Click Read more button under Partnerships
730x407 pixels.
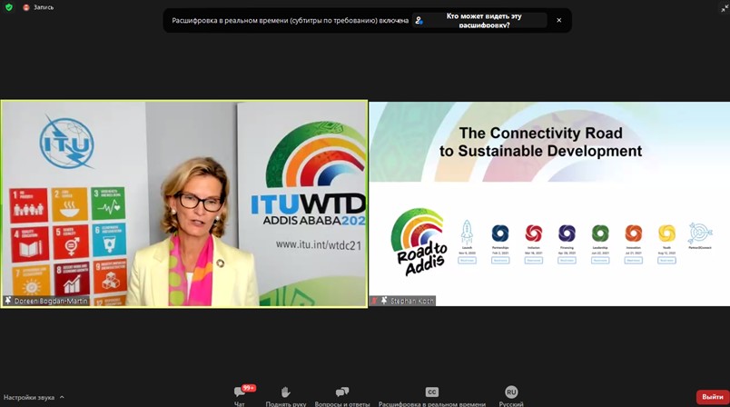coord(500,261)
